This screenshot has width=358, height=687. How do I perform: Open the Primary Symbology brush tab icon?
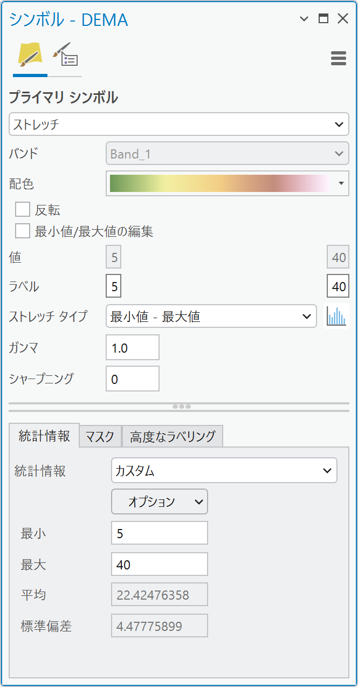pyautogui.click(x=30, y=56)
